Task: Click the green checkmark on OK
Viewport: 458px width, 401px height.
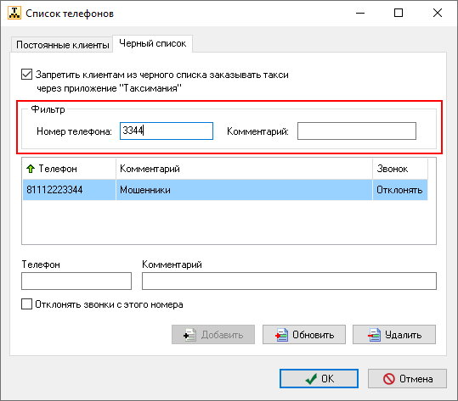Action: pos(311,379)
